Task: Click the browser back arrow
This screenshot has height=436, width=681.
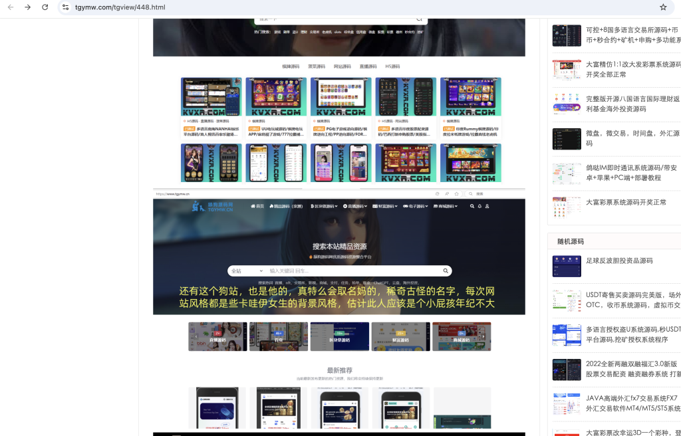Action: pyautogui.click(x=11, y=7)
